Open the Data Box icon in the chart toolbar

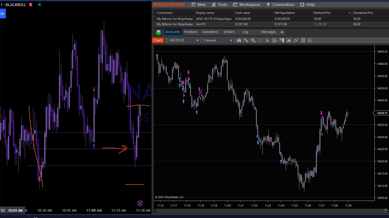tap(274, 40)
